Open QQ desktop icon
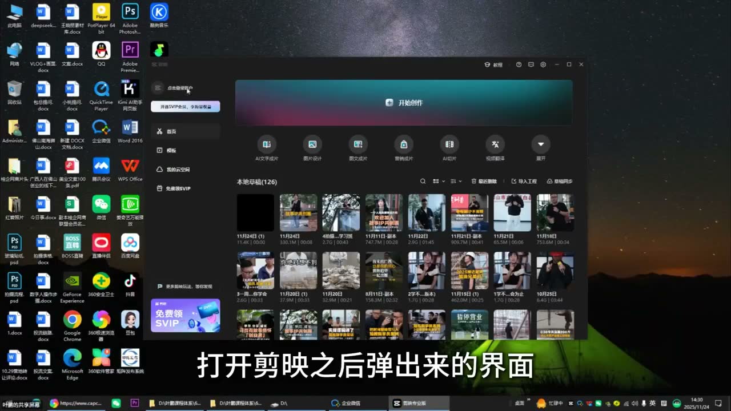 click(x=101, y=54)
